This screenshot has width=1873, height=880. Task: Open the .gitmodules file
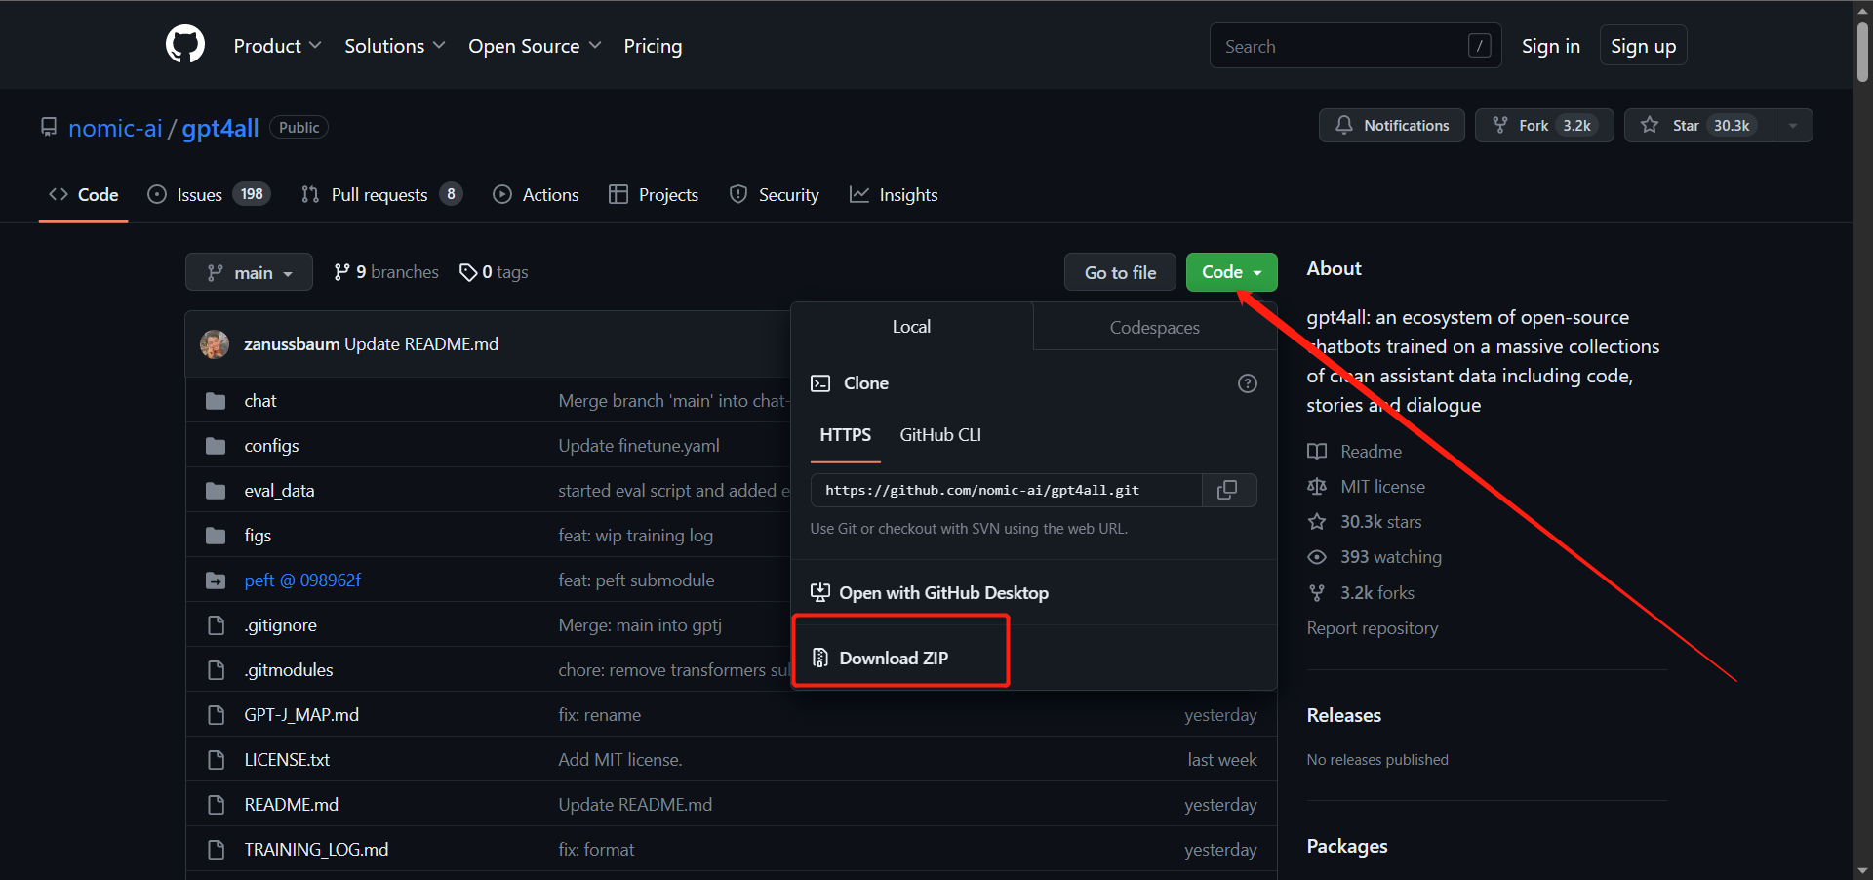[289, 670]
